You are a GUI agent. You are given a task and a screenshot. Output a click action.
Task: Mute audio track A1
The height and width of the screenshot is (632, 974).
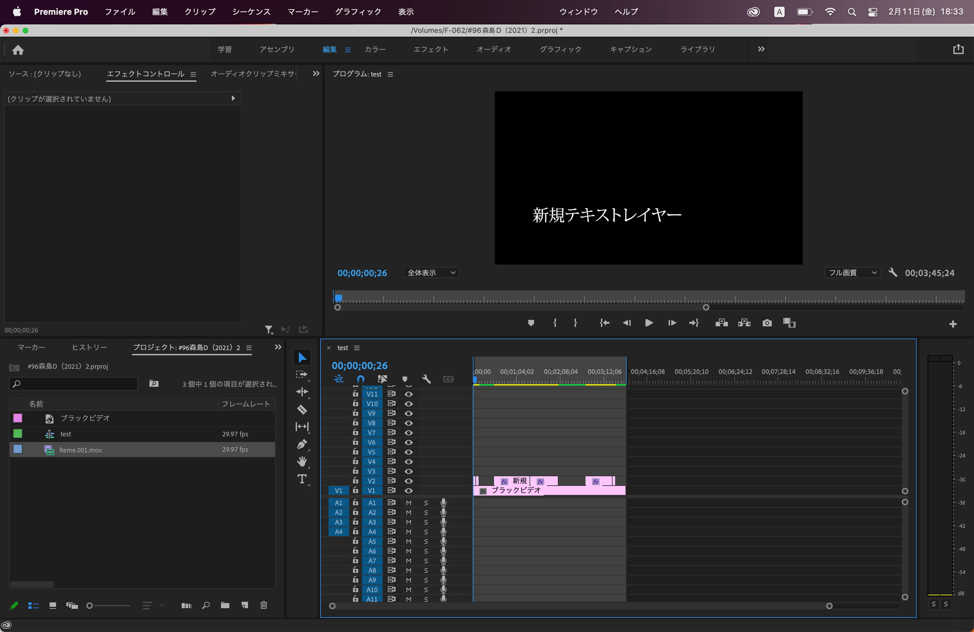pos(408,503)
